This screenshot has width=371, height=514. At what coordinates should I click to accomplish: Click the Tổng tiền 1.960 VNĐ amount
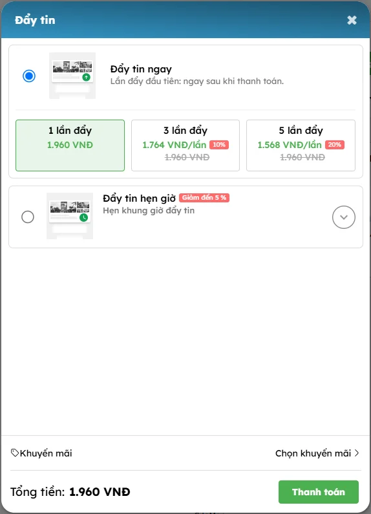tap(100, 492)
